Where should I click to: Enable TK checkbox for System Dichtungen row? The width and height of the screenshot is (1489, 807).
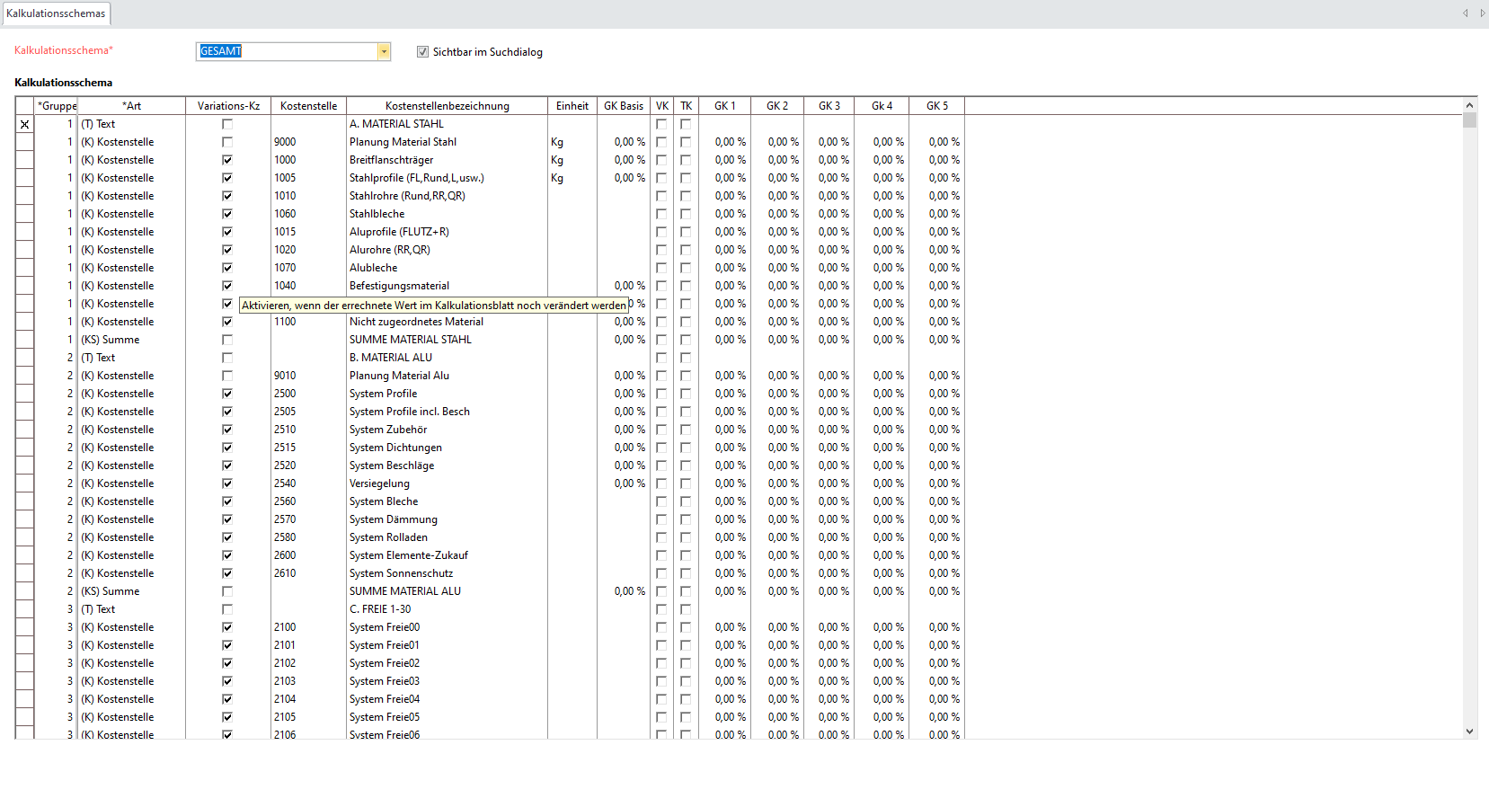click(x=686, y=448)
